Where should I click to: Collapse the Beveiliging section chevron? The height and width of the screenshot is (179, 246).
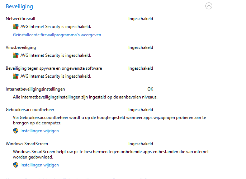(209, 6)
